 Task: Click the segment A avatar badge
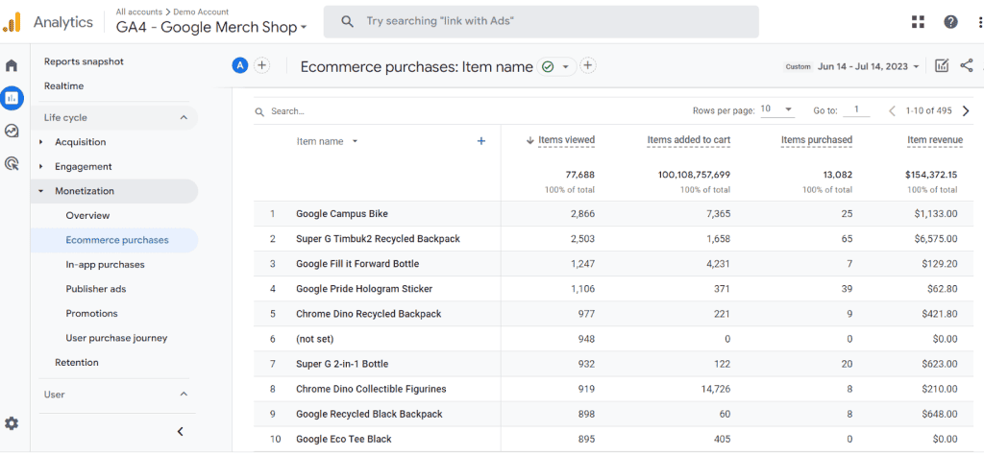tap(239, 65)
